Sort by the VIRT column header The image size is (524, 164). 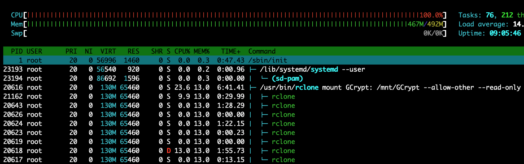click(108, 51)
